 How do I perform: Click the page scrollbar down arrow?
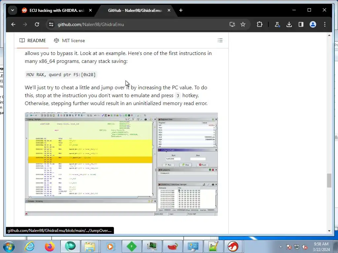click(x=329, y=231)
